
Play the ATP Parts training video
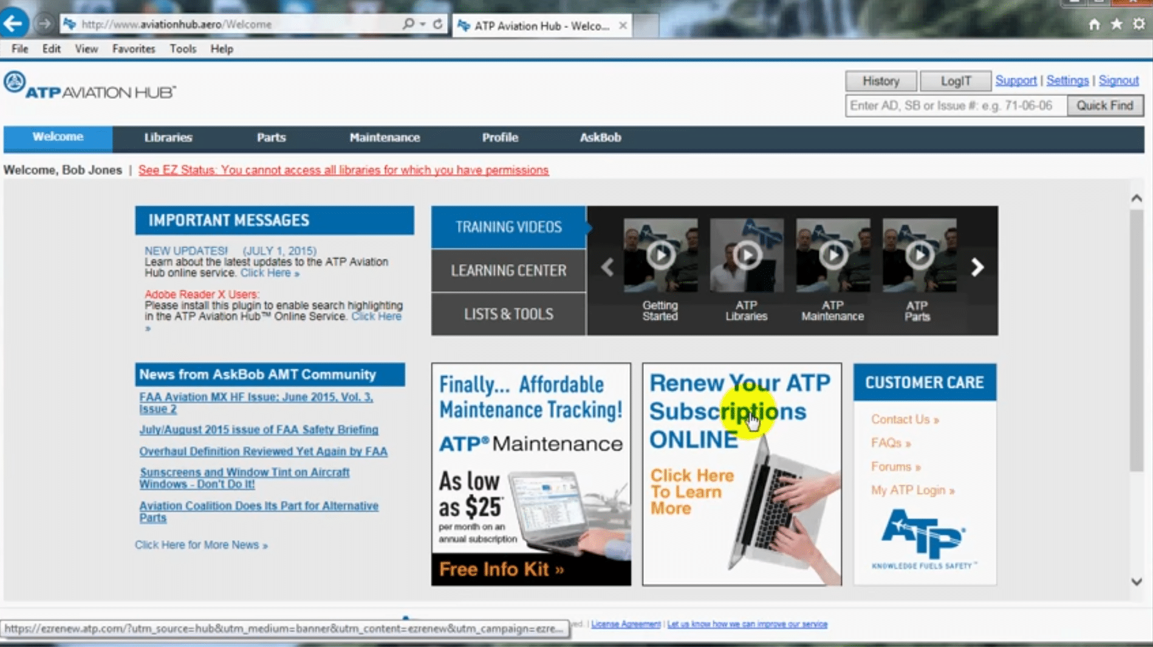[919, 256]
